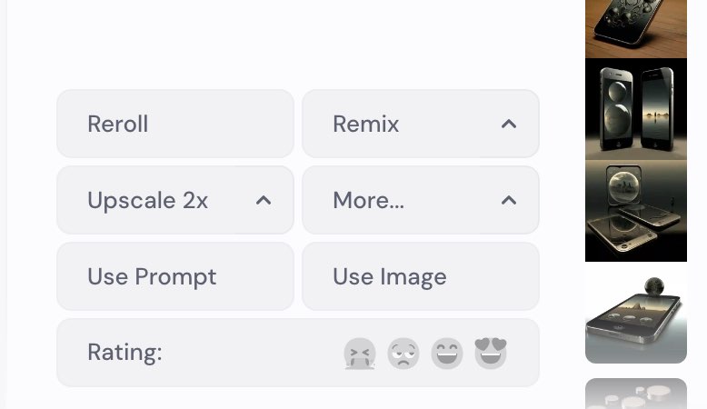Expand the Upscale 2x options chevron
707x409 pixels.
[264, 200]
